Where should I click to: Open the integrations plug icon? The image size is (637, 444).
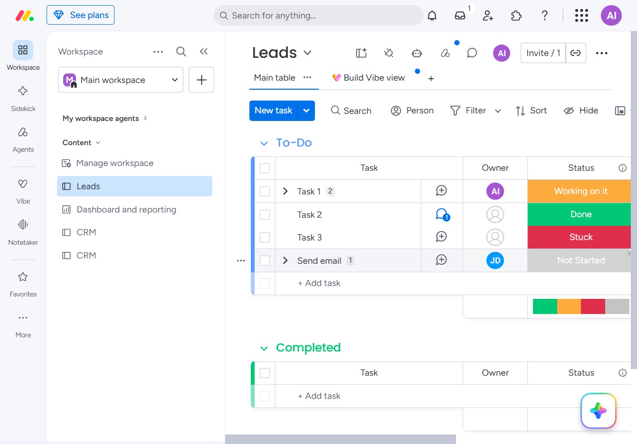coord(389,53)
